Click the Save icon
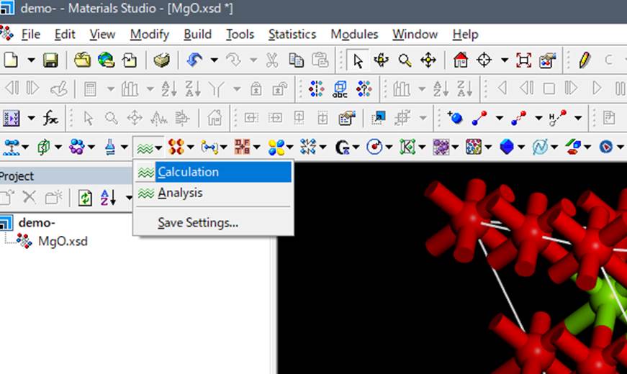Screen dimensions: 627x374 click(x=50, y=60)
